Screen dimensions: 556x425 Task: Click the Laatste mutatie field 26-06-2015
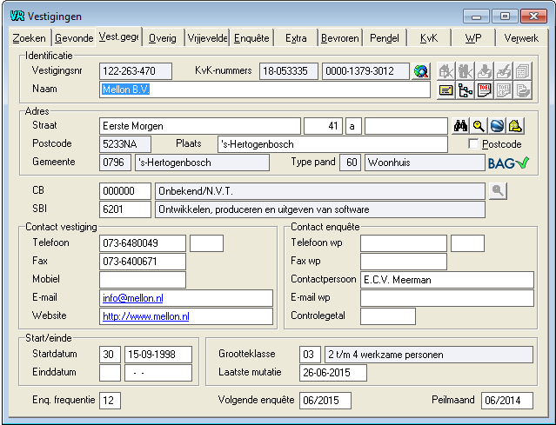(x=333, y=373)
